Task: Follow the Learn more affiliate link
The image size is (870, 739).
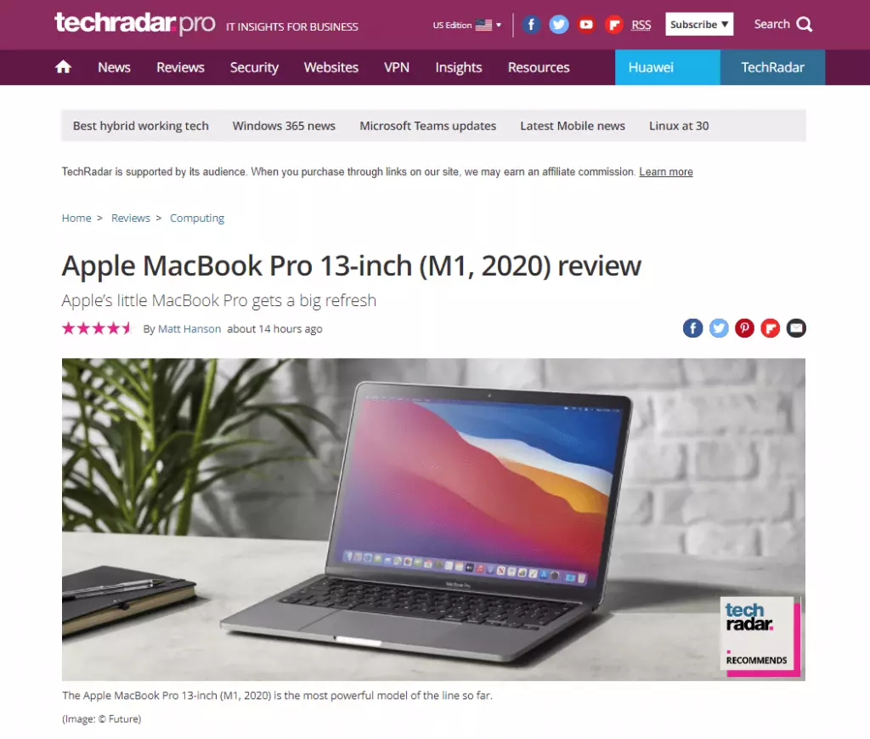Action: [x=666, y=172]
